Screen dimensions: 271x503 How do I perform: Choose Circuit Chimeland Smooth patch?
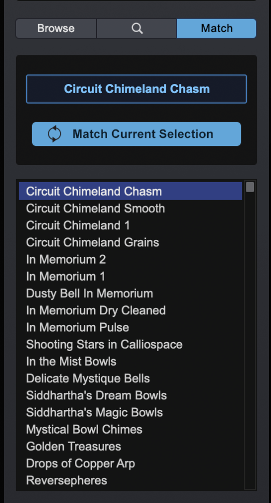click(x=131, y=209)
